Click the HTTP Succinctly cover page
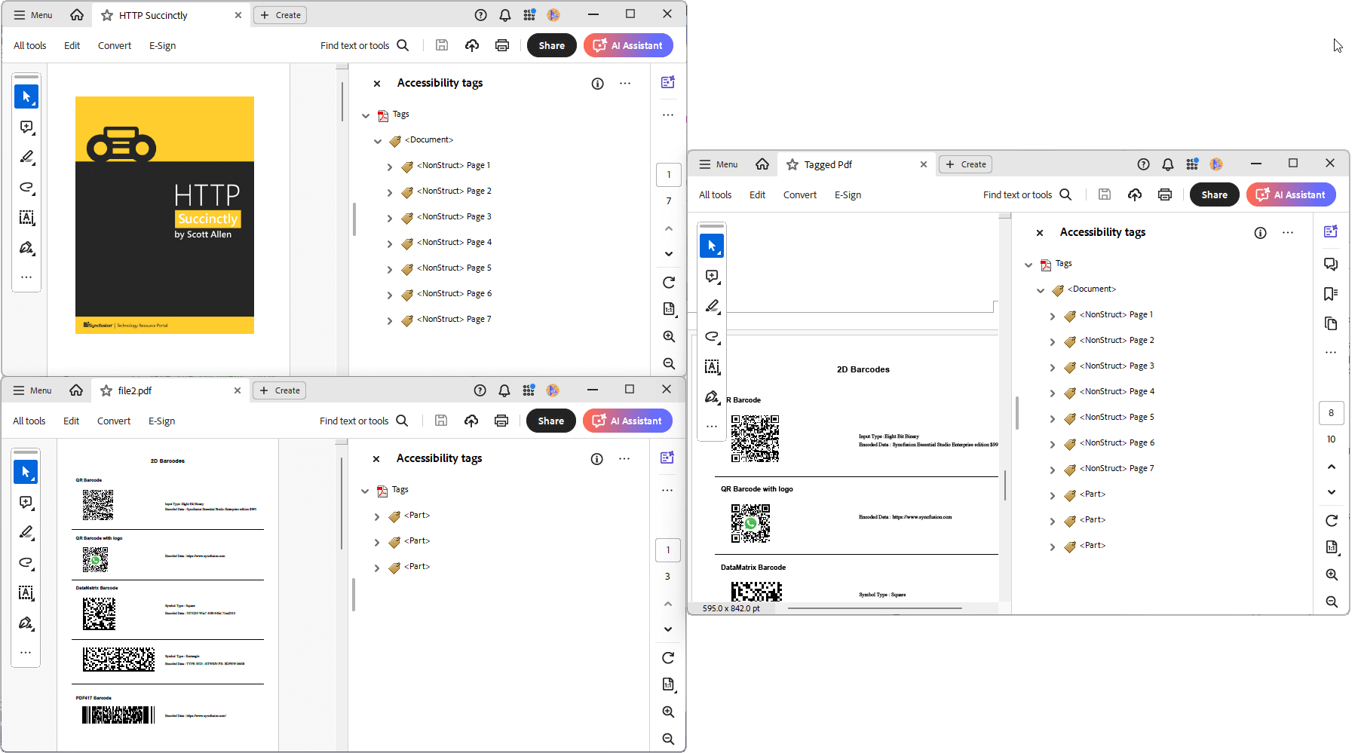 (164, 215)
